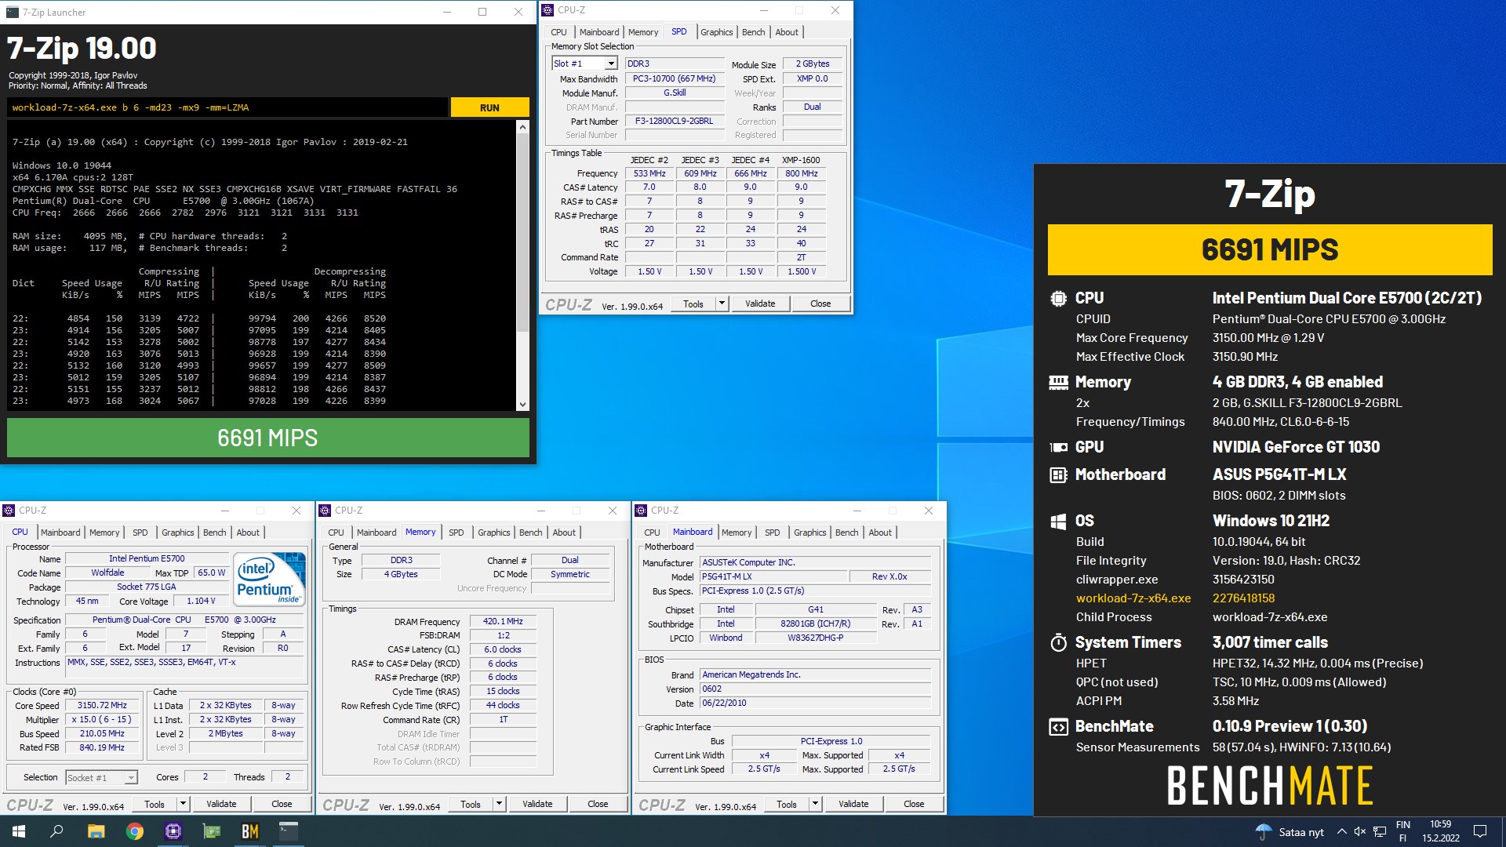Click Validate in CPU-Z SPD window
The image size is (1506, 847).
(x=760, y=304)
